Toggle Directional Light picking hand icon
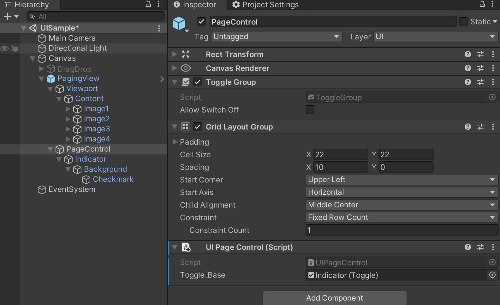 pos(15,48)
